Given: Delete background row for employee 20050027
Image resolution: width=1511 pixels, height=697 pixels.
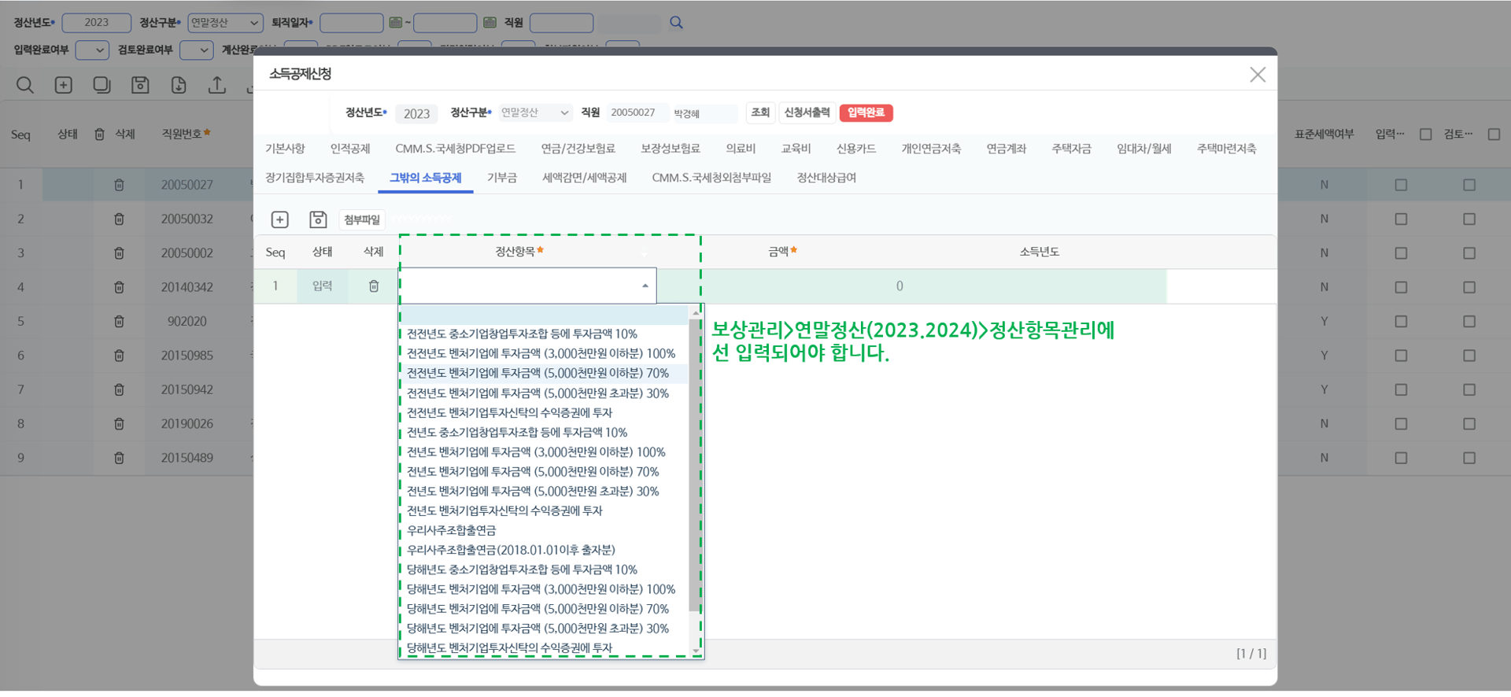Looking at the screenshot, I should (x=119, y=185).
